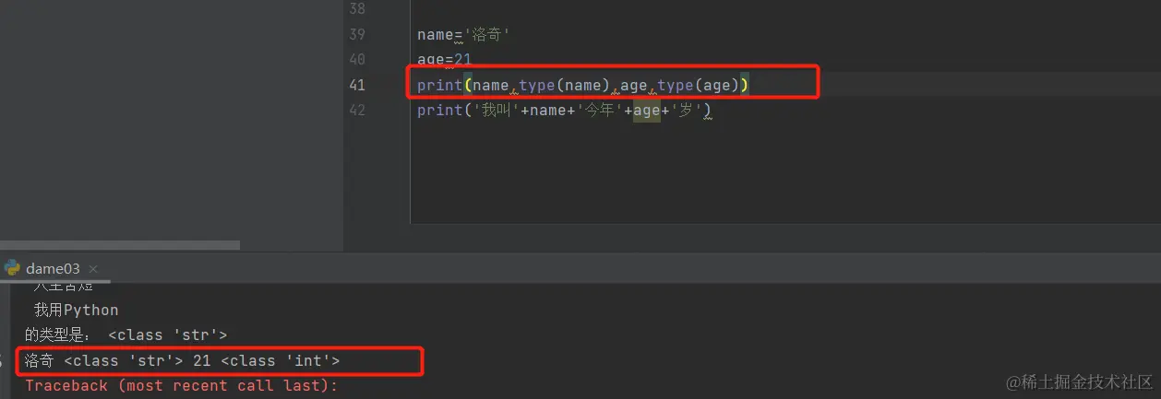Place cursor on age=21 code line
The image size is (1161, 399).
pyautogui.click(x=445, y=59)
